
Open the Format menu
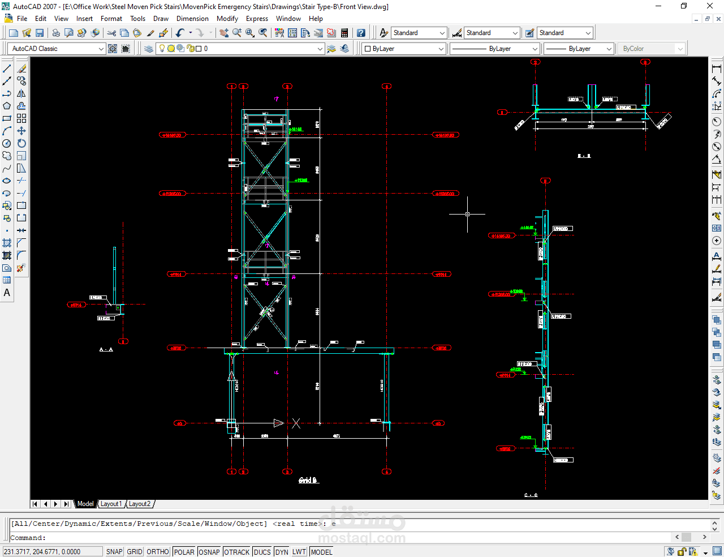click(x=111, y=19)
